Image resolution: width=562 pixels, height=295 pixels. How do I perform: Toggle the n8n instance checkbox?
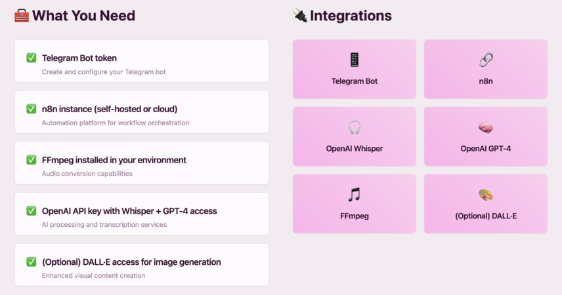[31, 108]
